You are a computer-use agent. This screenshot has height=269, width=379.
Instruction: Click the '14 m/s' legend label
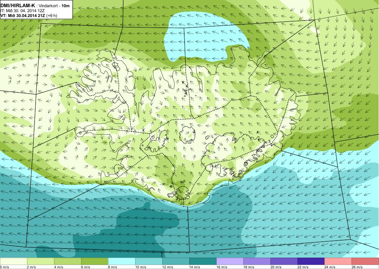195,267
